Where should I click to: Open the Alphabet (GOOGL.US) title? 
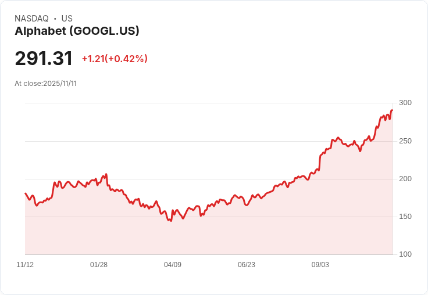pyautogui.click(x=77, y=31)
